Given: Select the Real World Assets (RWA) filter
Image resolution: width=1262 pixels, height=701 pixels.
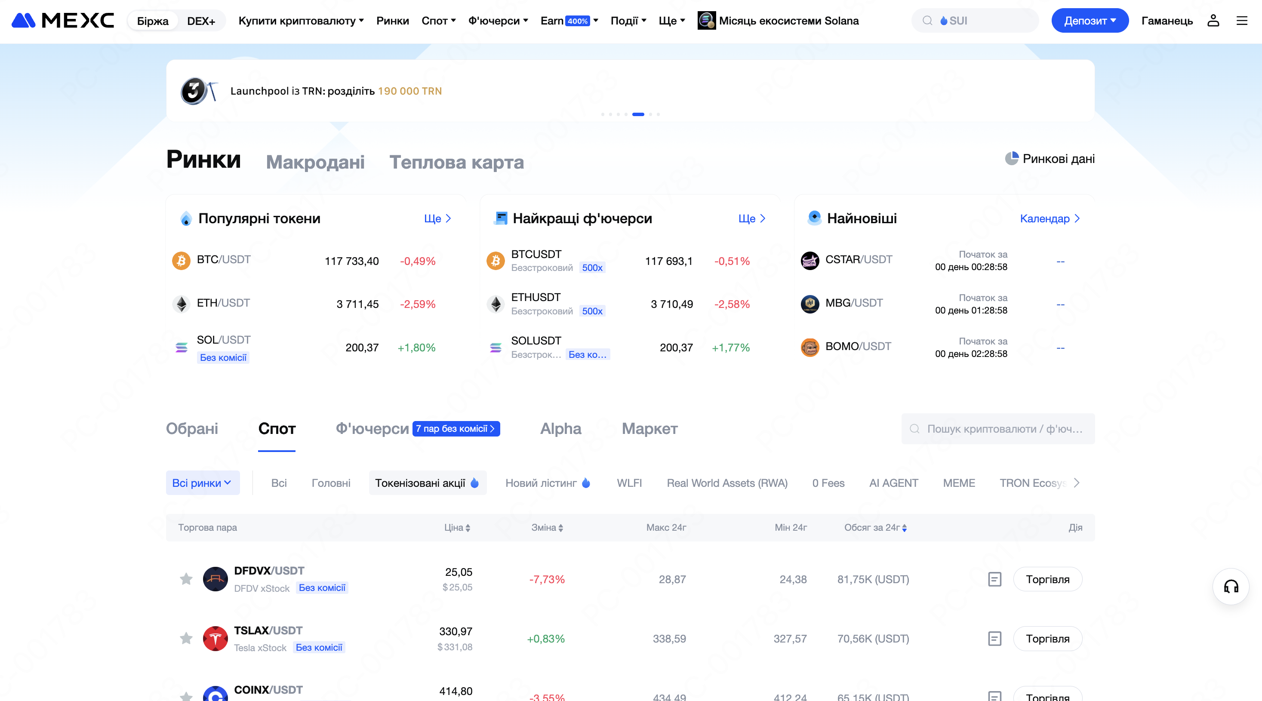Looking at the screenshot, I should click(727, 483).
